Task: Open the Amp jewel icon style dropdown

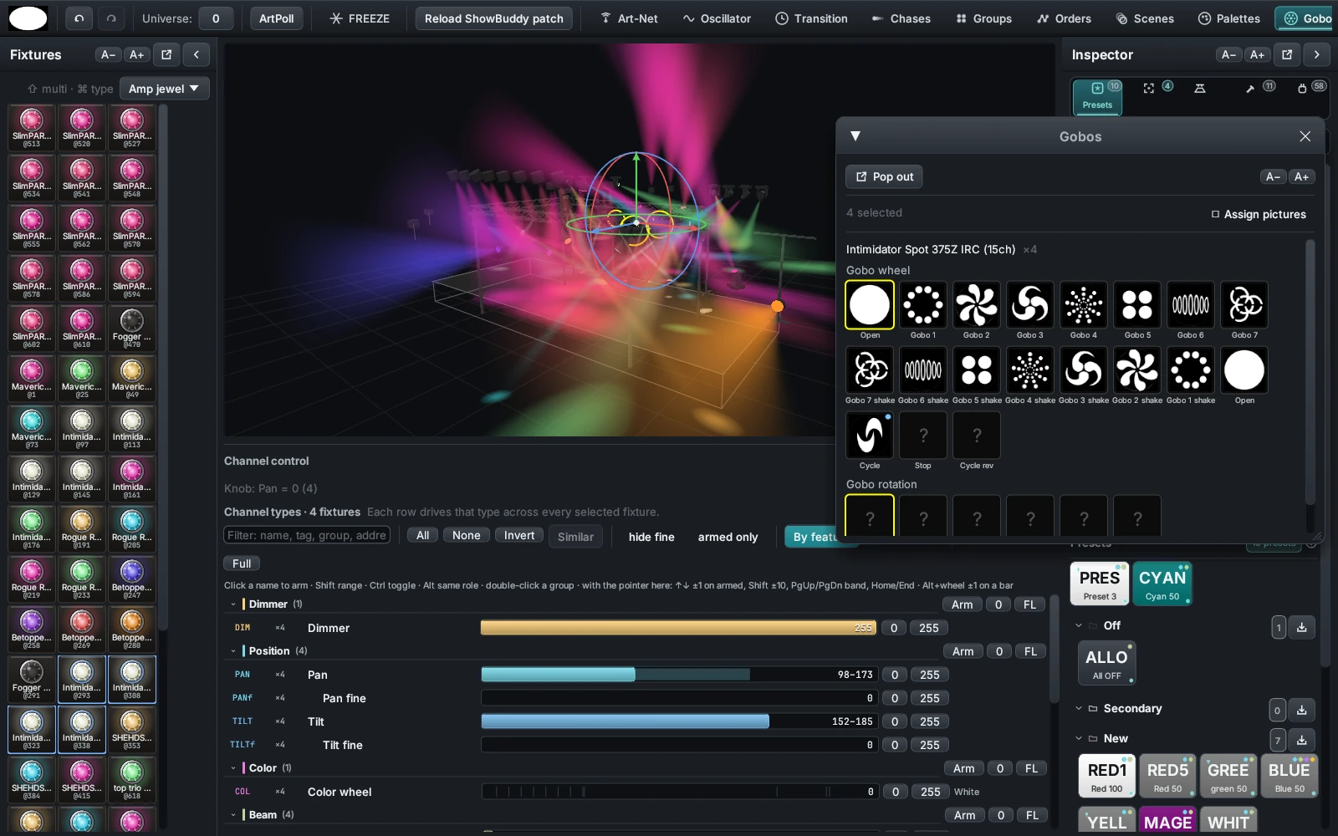Action: (x=164, y=89)
